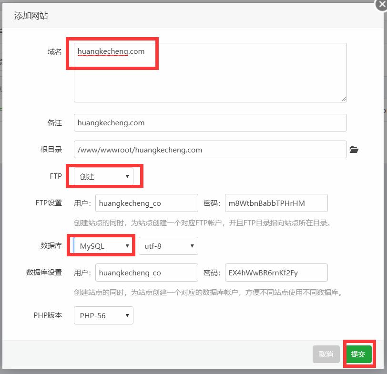
Task: Click the database 密码 password field
Action: pyautogui.click(x=276, y=273)
